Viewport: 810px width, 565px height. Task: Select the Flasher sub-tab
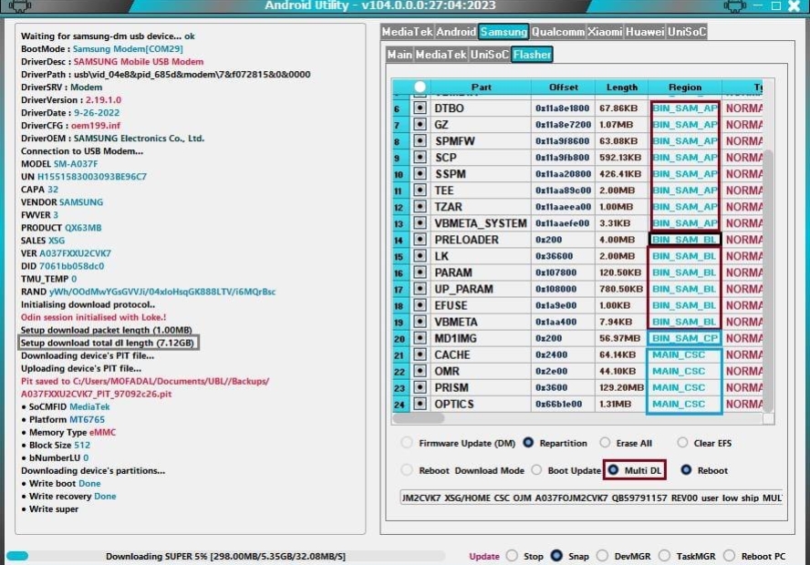(533, 55)
